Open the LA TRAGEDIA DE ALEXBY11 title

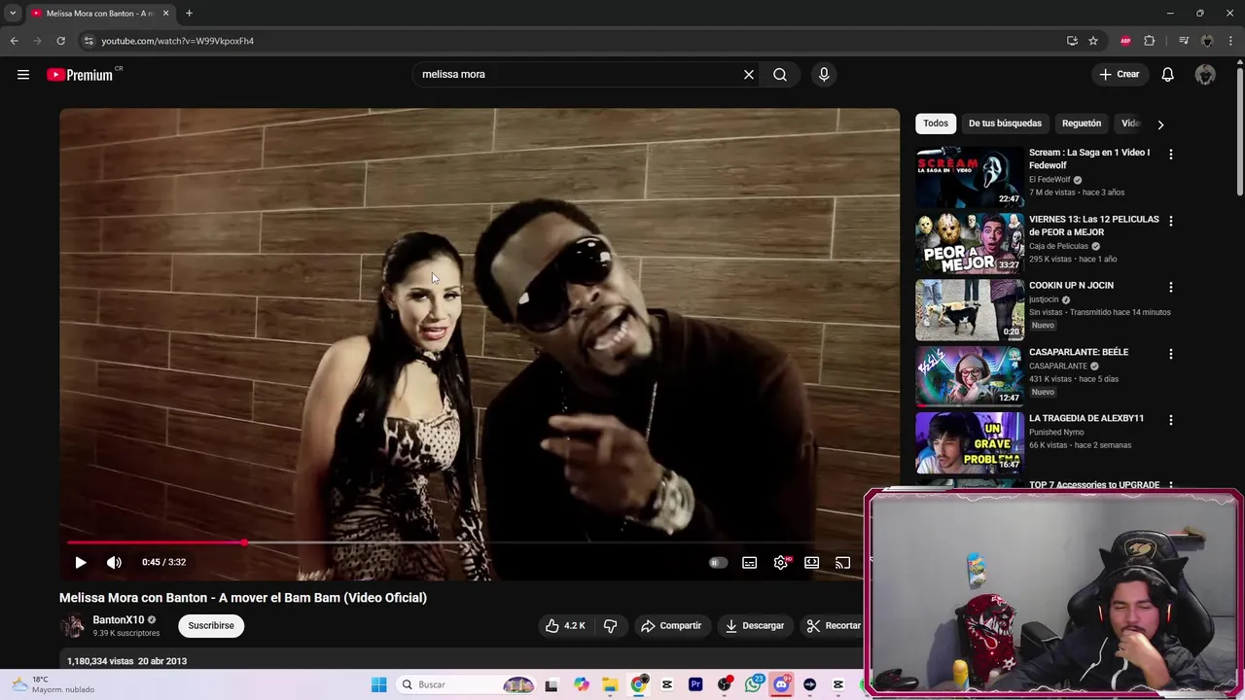pyautogui.click(x=1086, y=418)
